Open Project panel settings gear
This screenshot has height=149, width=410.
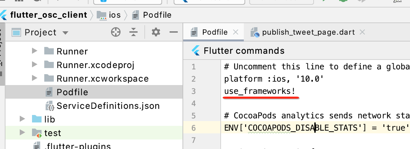(156, 32)
